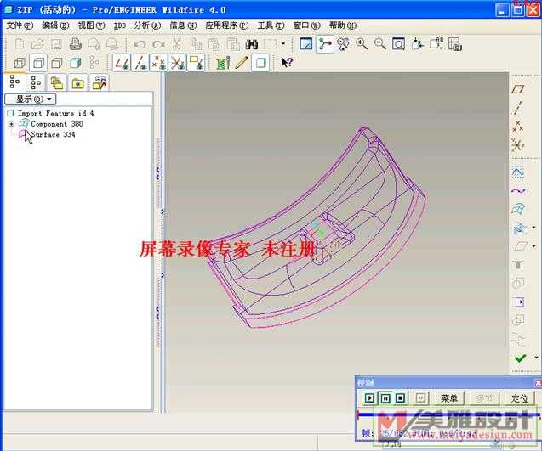Click the 定位 button

pyautogui.click(x=520, y=398)
